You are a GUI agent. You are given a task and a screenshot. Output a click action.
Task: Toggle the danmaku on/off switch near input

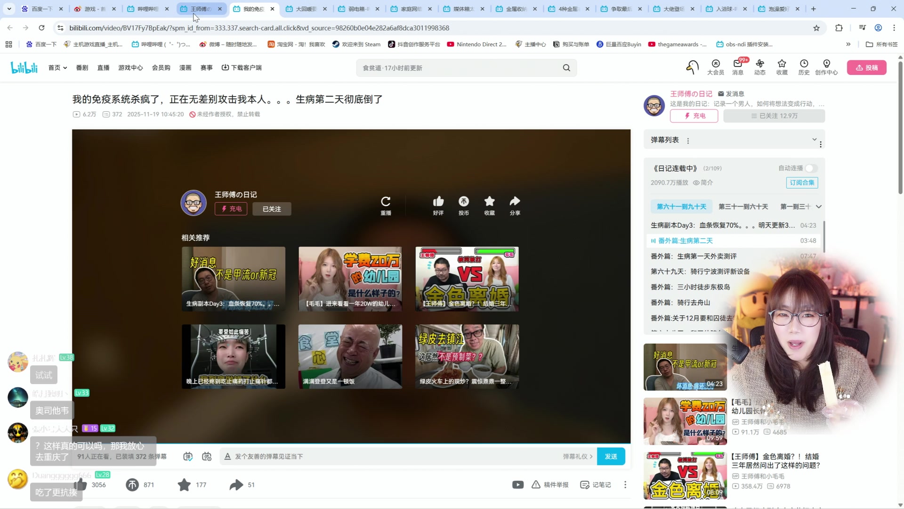point(187,456)
